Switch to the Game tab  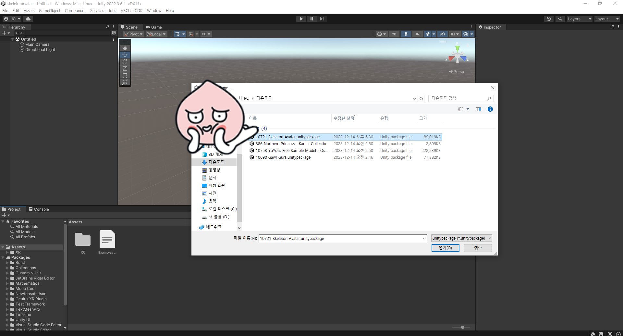(154, 27)
